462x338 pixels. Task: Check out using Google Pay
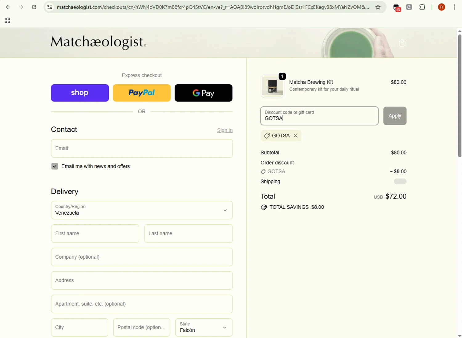tap(203, 93)
